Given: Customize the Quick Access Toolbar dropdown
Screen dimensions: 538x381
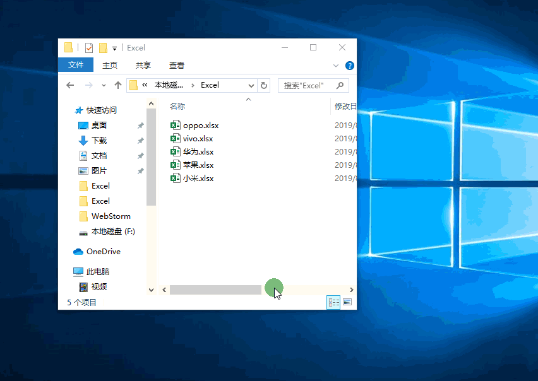Looking at the screenshot, I should [x=114, y=48].
